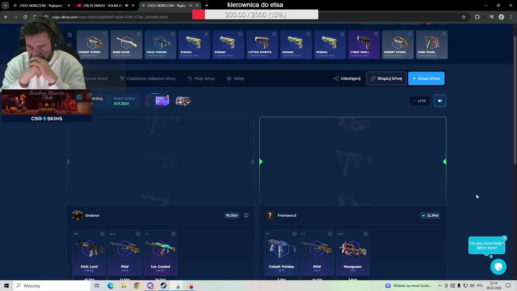Screen dimensions: 517x291
Task: Open the Chrome three-dot menu
Action: click(x=511, y=17)
